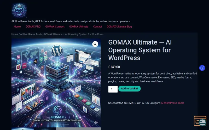Click the GOMAX site logo
Image resolution: width=209 pixels, height=130 pixels.
pos(19,10)
